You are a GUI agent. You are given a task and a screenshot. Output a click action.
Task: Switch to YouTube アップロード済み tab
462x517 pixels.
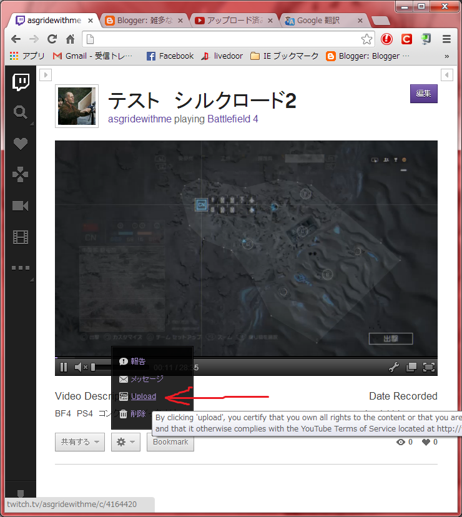233,21
